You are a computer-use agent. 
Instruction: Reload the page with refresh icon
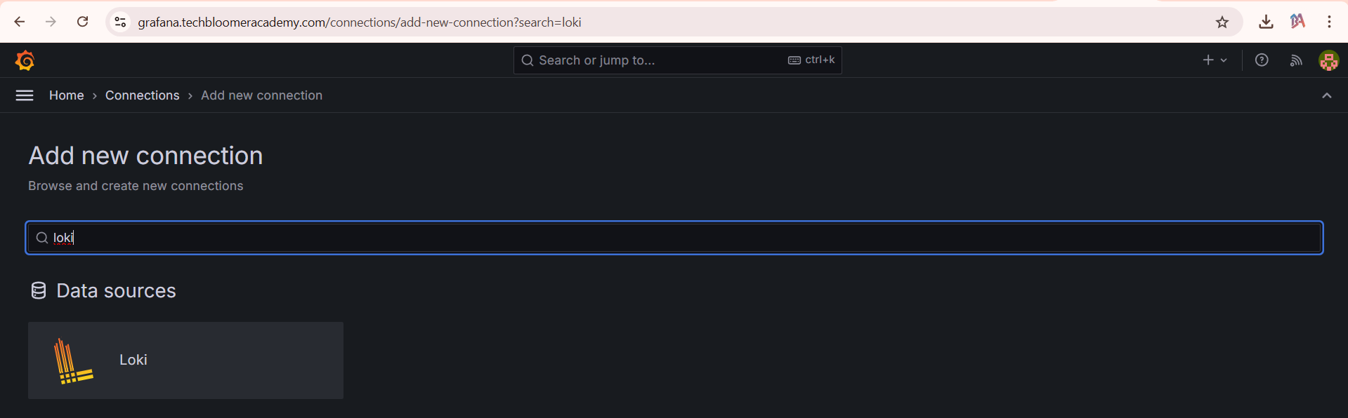82,22
